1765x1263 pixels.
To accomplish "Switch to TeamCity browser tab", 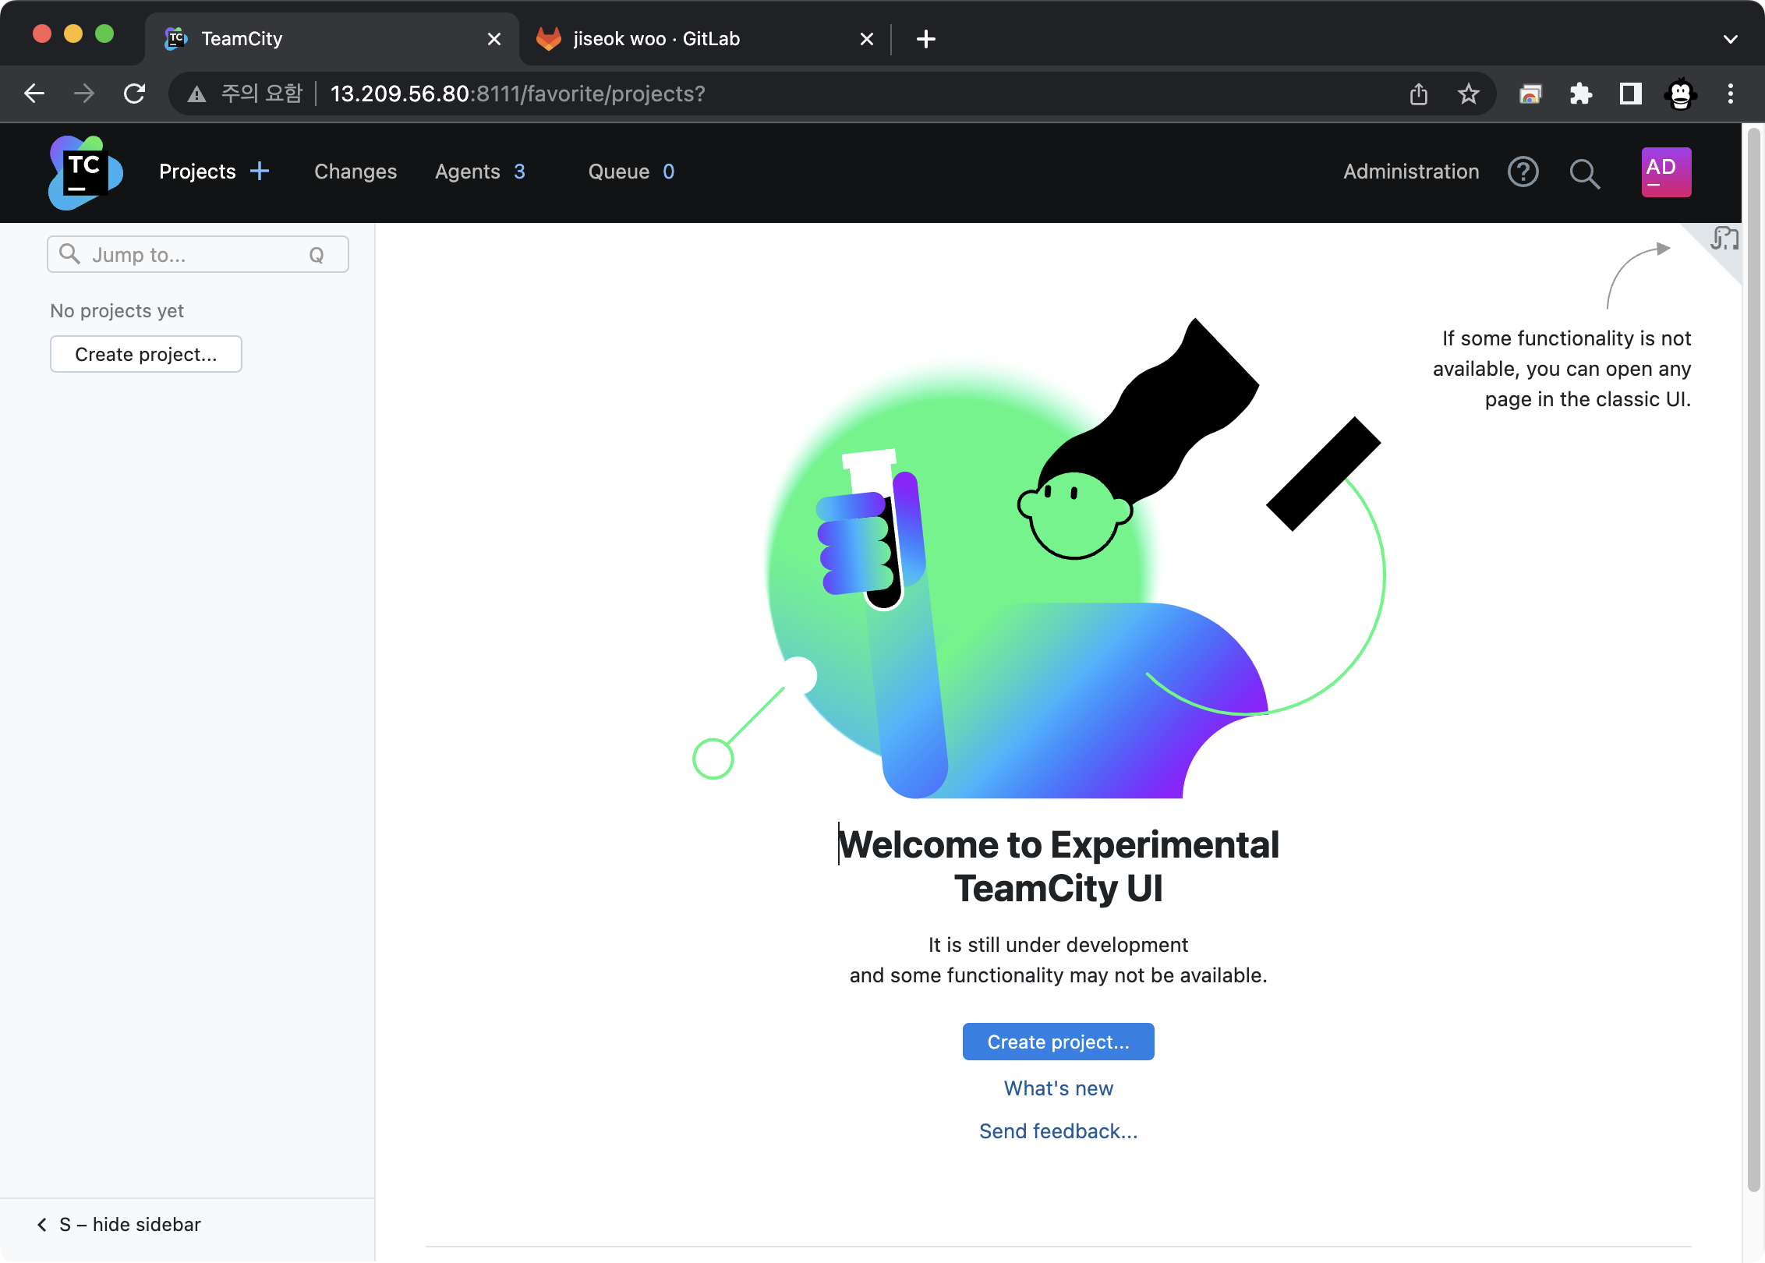I will (331, 39).
